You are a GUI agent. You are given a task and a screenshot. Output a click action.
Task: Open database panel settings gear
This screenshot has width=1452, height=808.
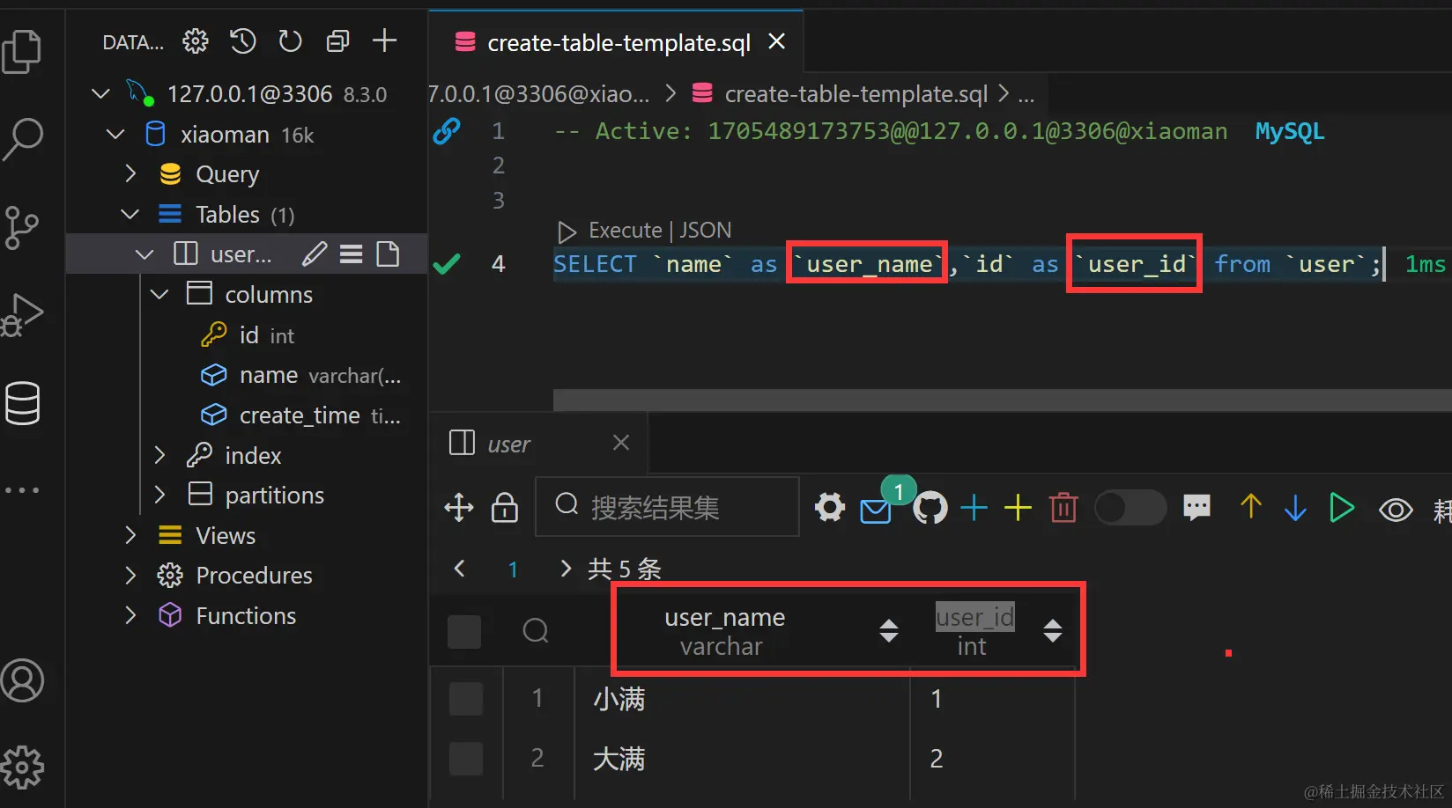pos(195,40)
